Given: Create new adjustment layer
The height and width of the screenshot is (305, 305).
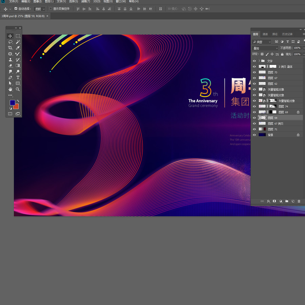Looking at the screenshot, I should [281, 201].
